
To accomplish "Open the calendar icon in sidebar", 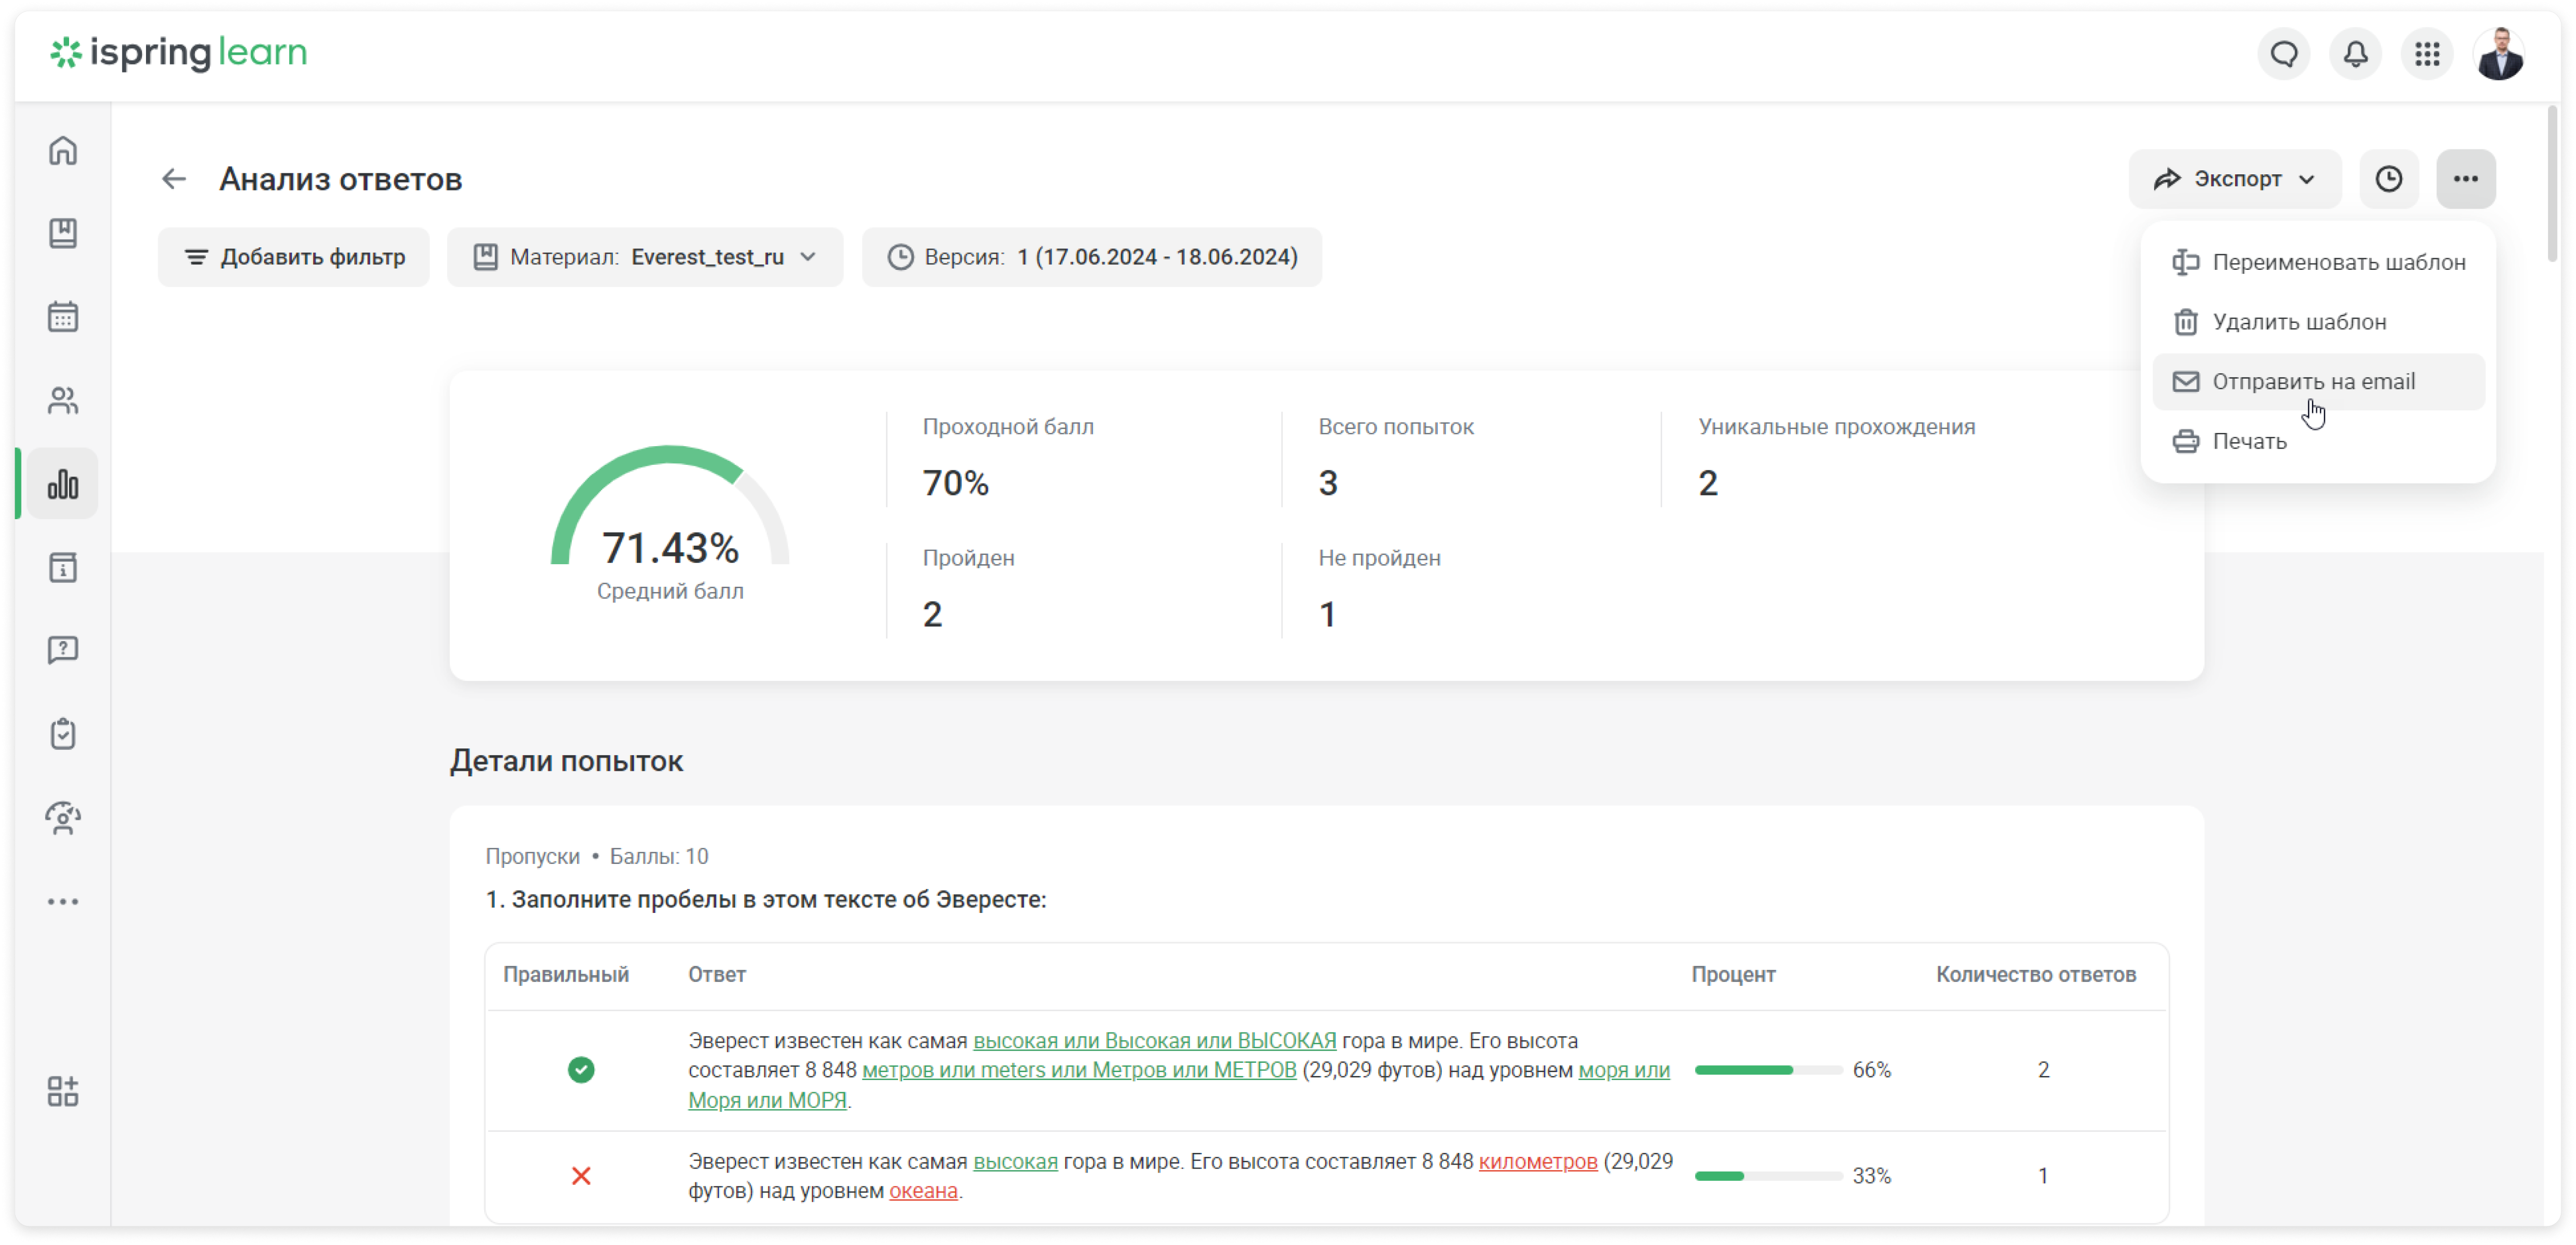I will click(63, 317).
